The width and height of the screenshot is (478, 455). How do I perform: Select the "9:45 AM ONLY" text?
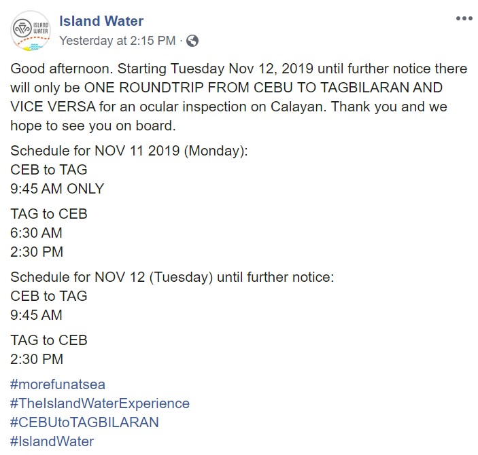click(x=57, y=189)
